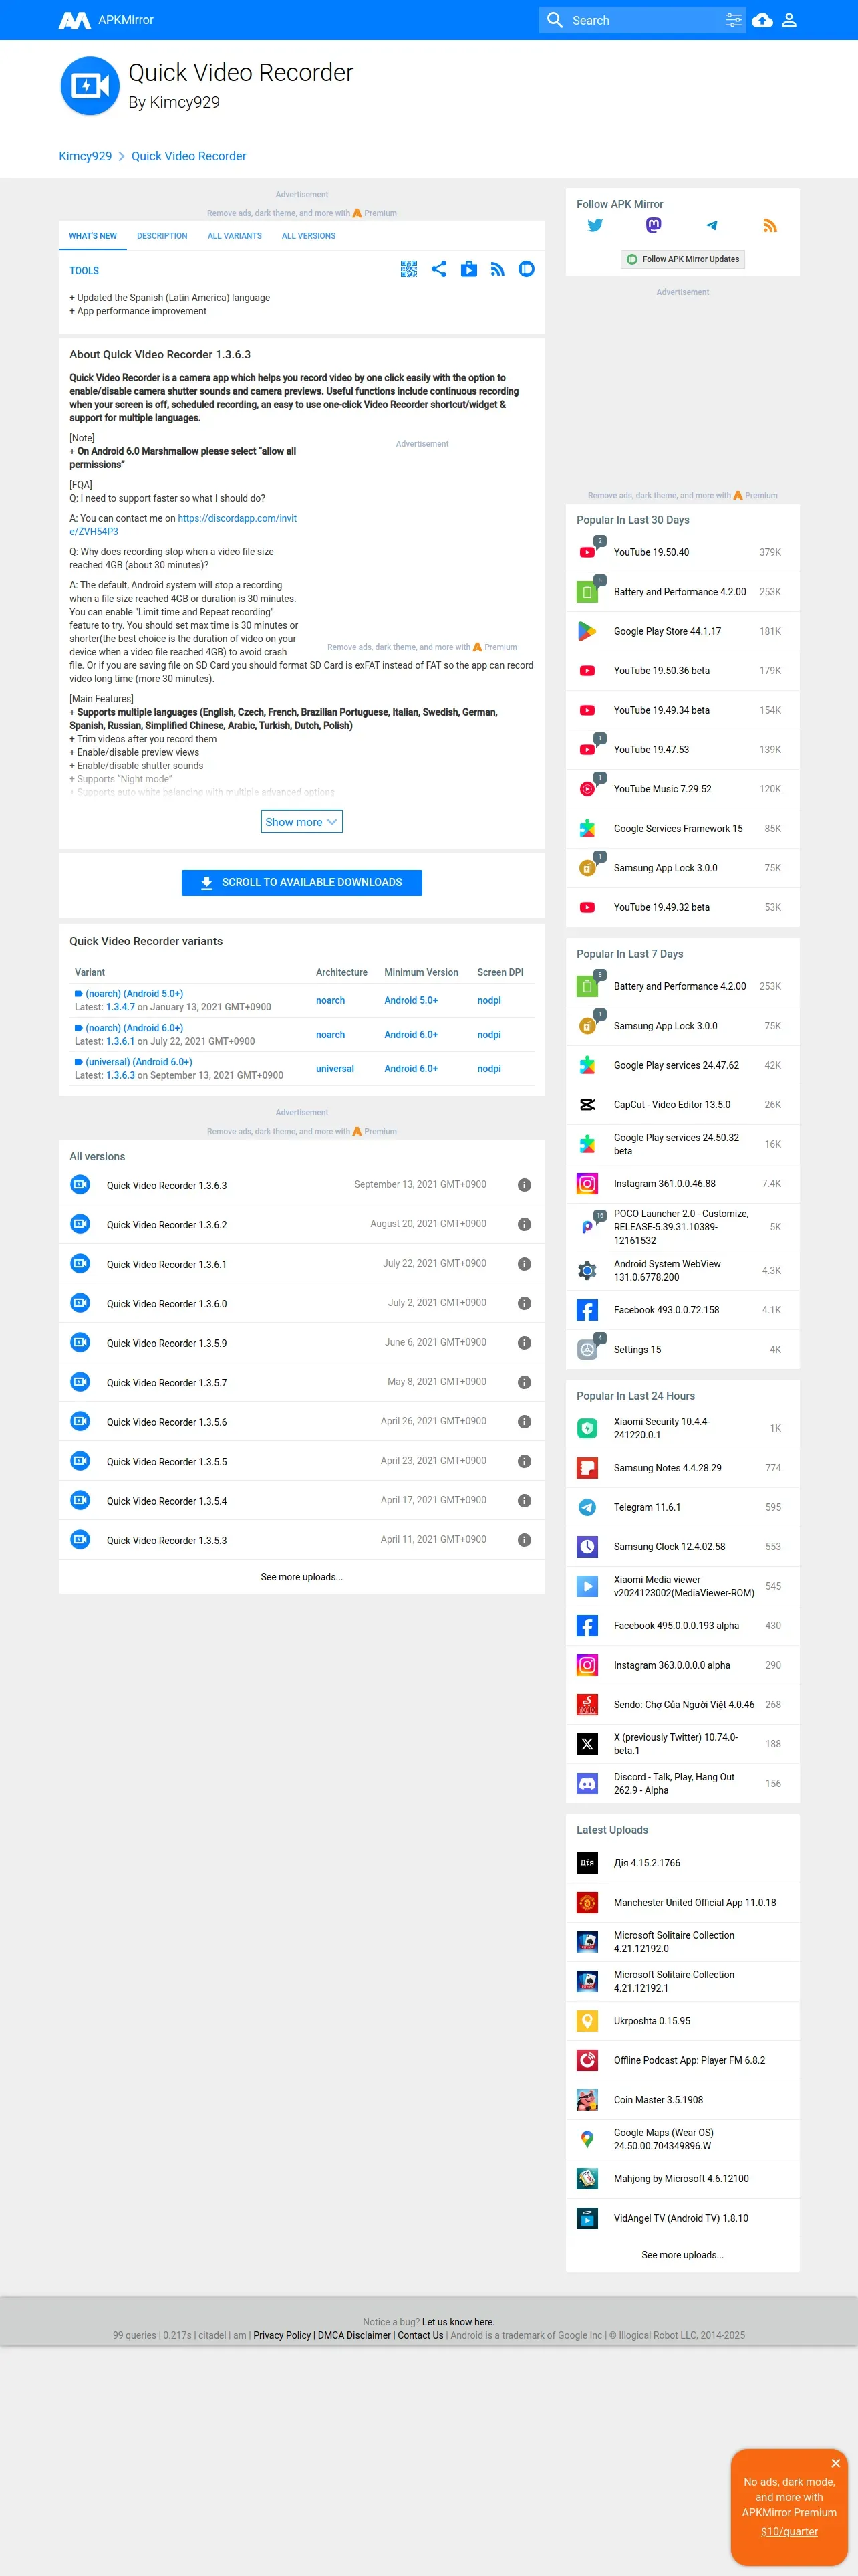Click See more uploads under Latest Uploads

(683, 2255)
